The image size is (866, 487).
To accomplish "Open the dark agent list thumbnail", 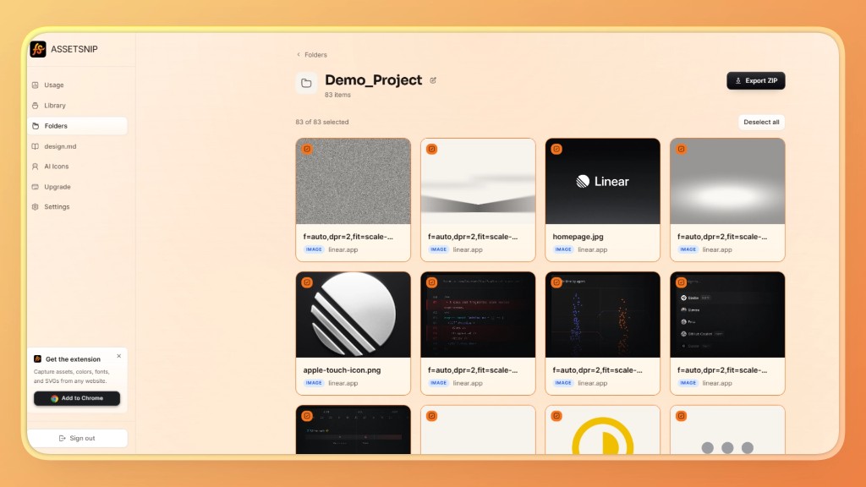I will [x=727, y=315].
